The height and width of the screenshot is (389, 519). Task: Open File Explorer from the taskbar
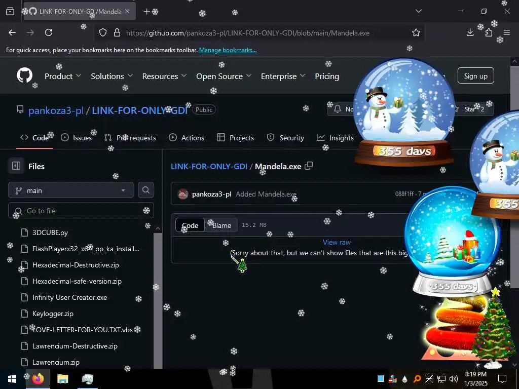pos(62,379)
